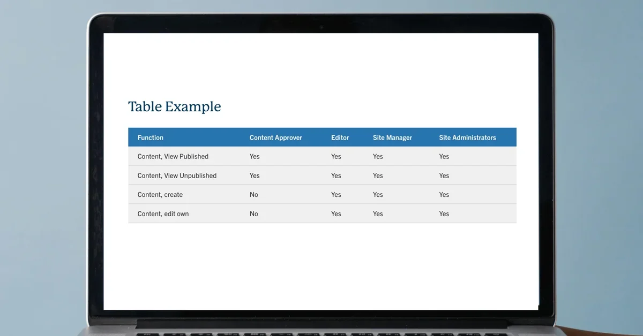Click Site Manager's "Yes" for View Unpublished
The height and width of the screenshot is (336, 643).
click(x=378, y=175)
